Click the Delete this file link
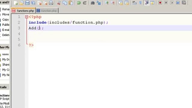Viewport: 192px width, 108px height. [6, 35]
